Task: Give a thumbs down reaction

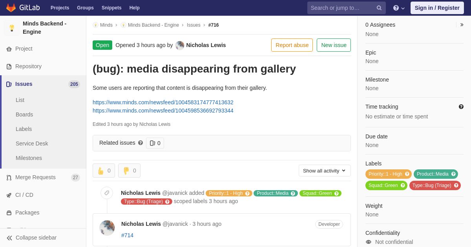Action: [129, 171]
